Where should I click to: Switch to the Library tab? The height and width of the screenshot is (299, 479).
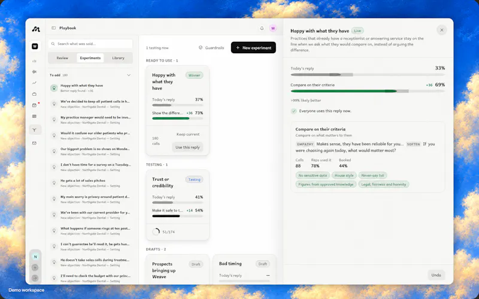[118, 58]
